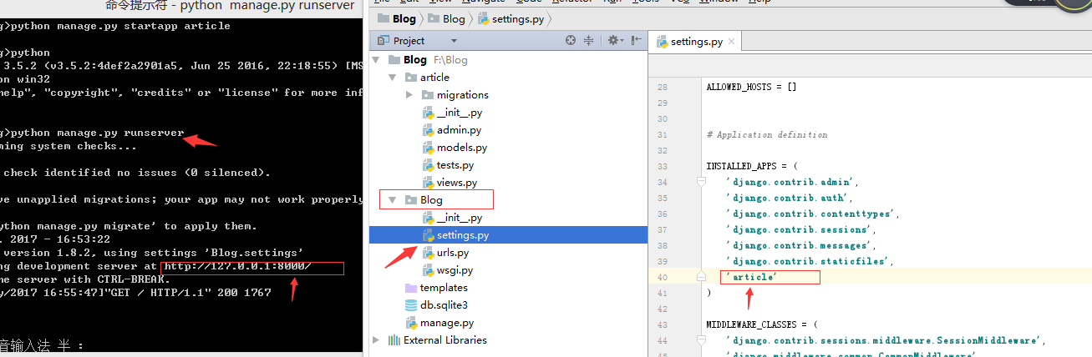The height and width of the screenshot is (357, 1092).
Task: Select views.py in the project tree
Action: tap(457, 183)
